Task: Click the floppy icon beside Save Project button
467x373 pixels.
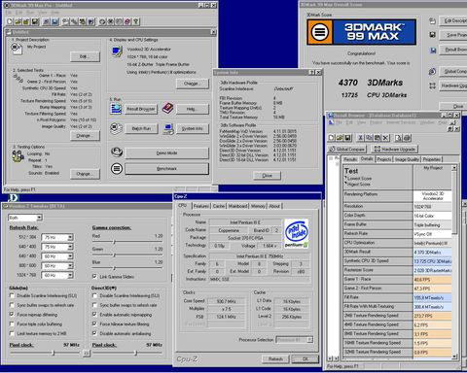Action: (432, 35)
